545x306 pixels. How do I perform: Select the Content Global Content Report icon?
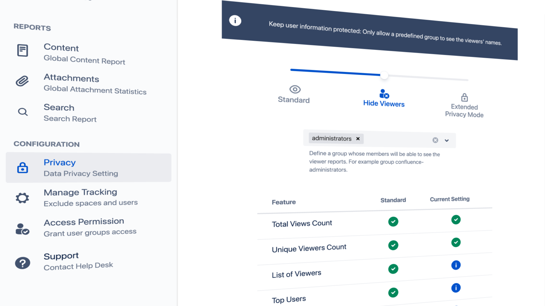22,50
